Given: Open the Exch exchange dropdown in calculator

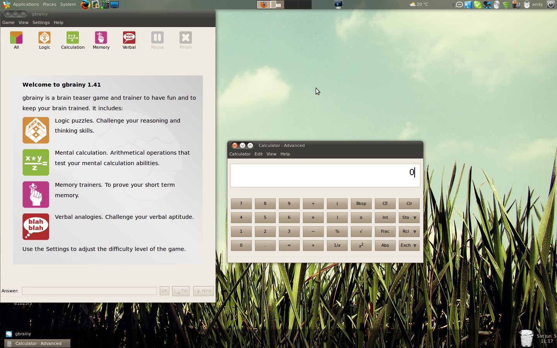Looking at the screenshot, I should pos(409,246).
